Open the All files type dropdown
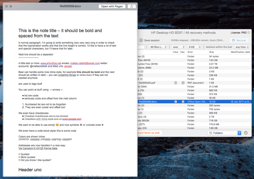 tap(158, 47)
